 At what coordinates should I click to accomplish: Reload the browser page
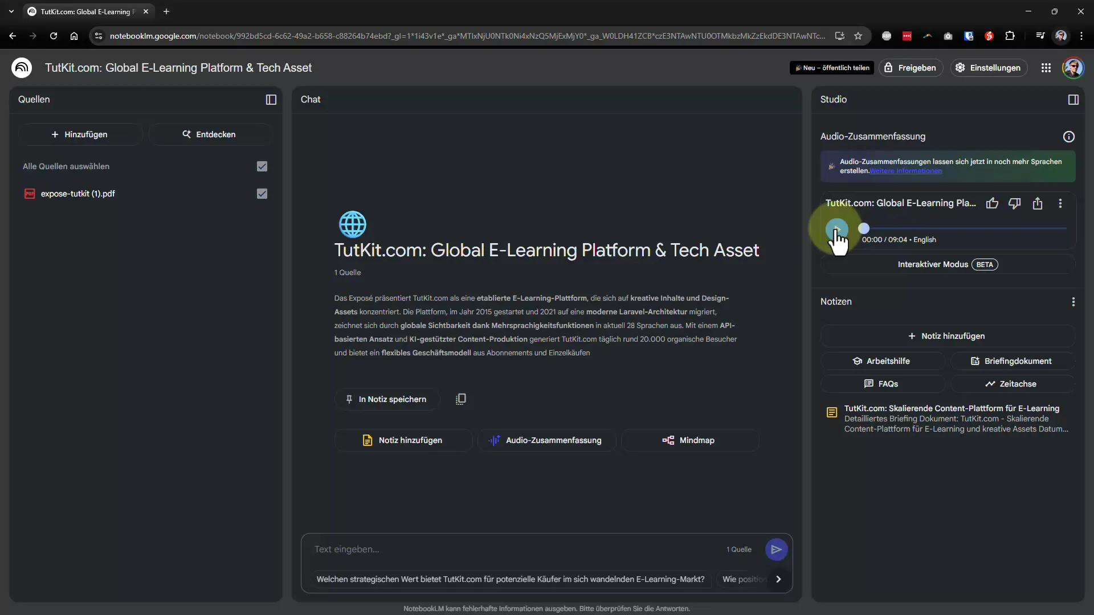[54, 36]
